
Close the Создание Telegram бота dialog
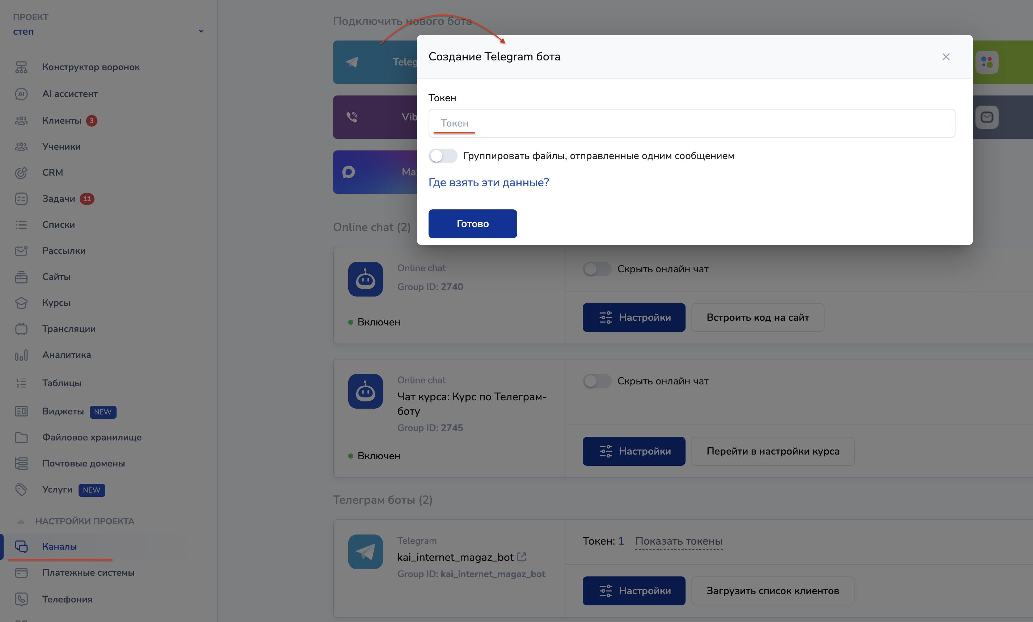pyautogui.click(x=946, y=57)
